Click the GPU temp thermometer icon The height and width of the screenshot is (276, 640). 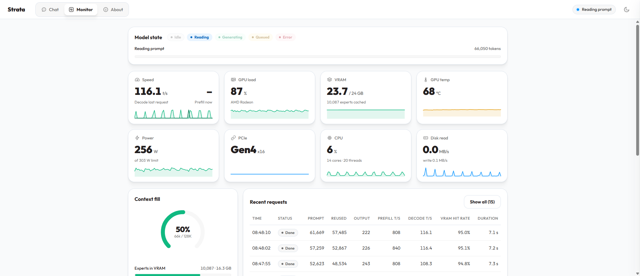426,80
